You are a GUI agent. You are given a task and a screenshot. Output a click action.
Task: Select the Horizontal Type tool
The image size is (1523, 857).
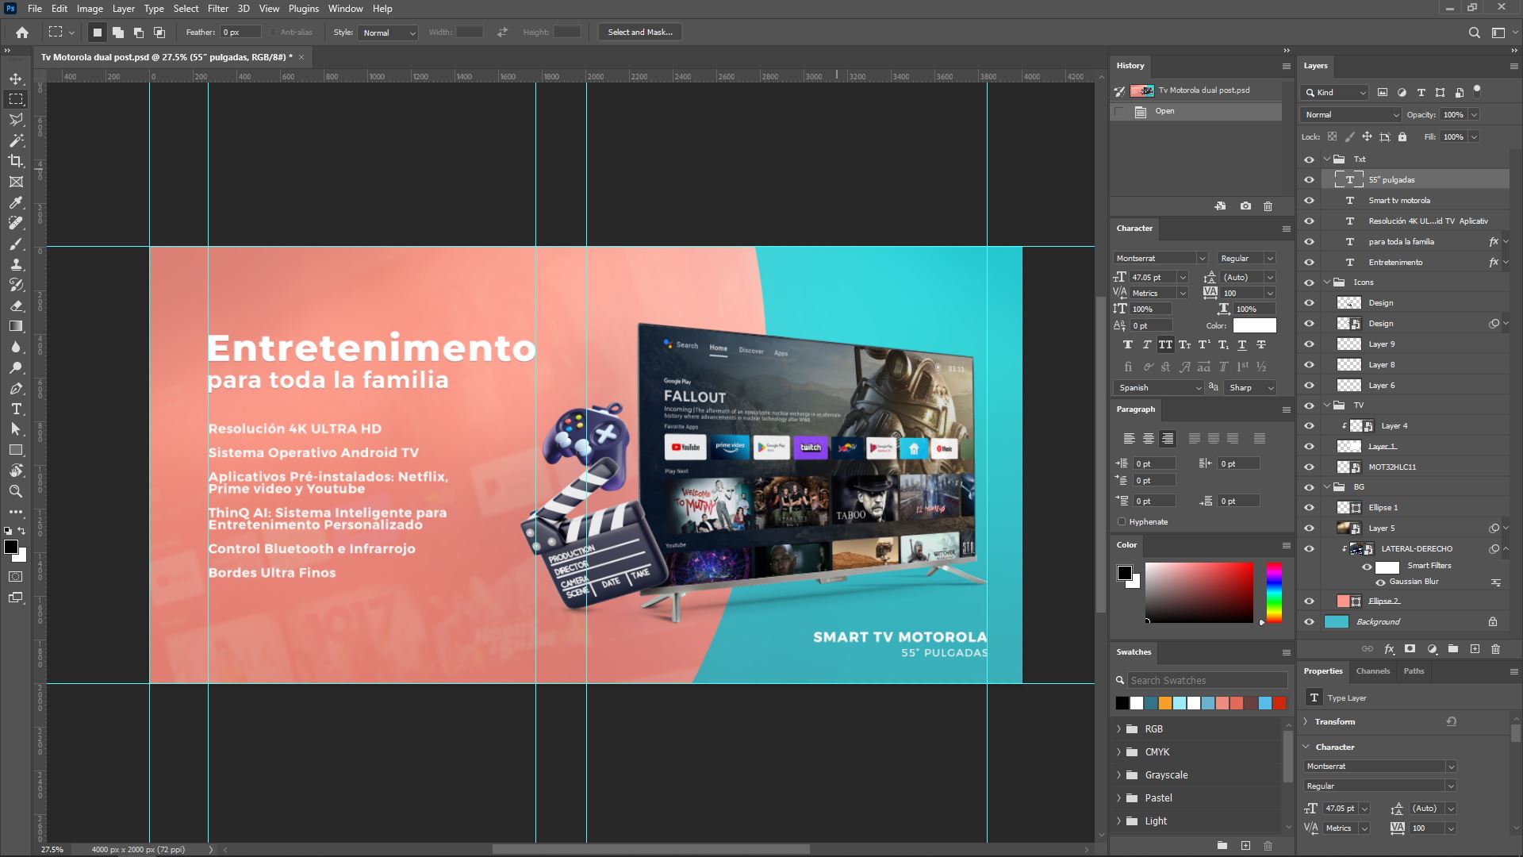(16, 409)
